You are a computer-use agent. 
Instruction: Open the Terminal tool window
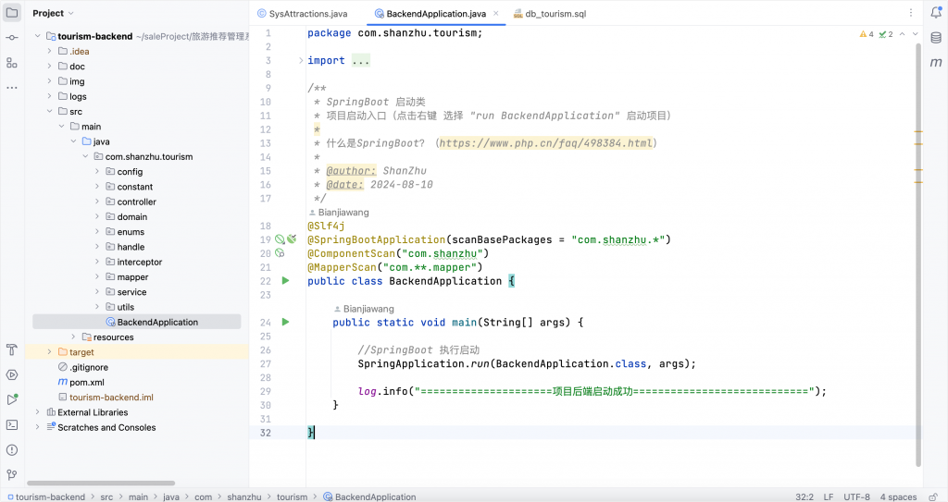pyautogui.click(x=11, y=425)
